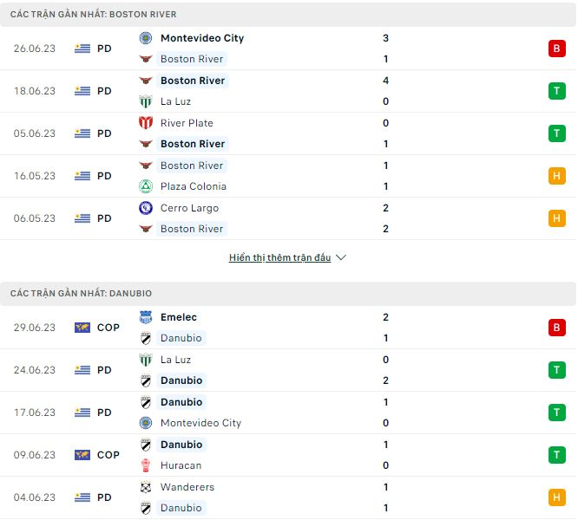Click the Uruguay flag beside the 26.06.23 match
The image size is (578, 520).
(82, 49)
